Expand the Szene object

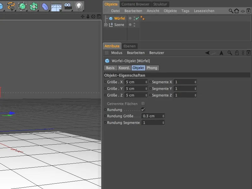(105, 25)
